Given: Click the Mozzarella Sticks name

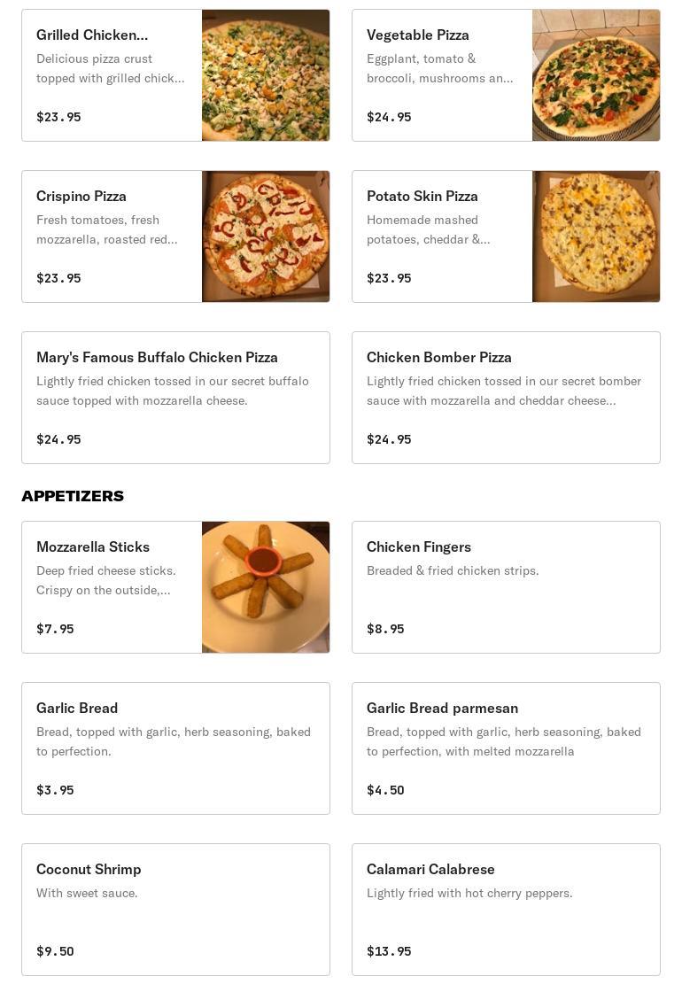Looking at the screenshot, I should (x=93, y=546).
